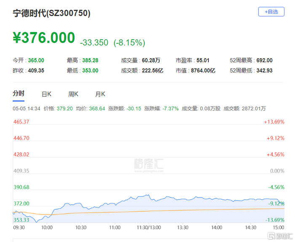Switch to the 分时 chart tab

pos(19,94)
